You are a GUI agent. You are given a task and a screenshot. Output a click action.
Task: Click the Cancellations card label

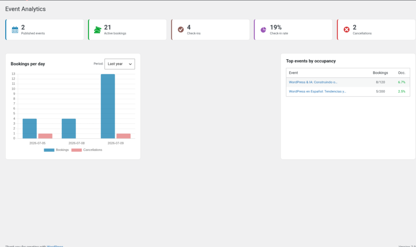362,33
